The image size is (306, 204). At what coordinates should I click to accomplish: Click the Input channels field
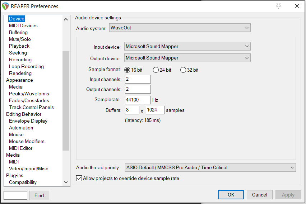(138, 79)
